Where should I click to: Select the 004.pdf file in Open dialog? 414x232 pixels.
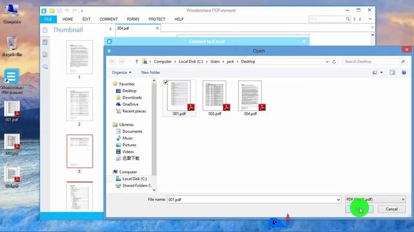tap(250, 98)
